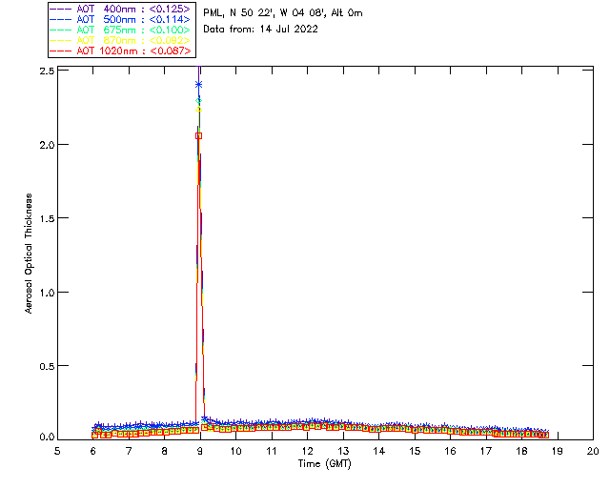Click the "20" x-axis tick label
The width and height of the screenshot is (610, 488).
593,452
